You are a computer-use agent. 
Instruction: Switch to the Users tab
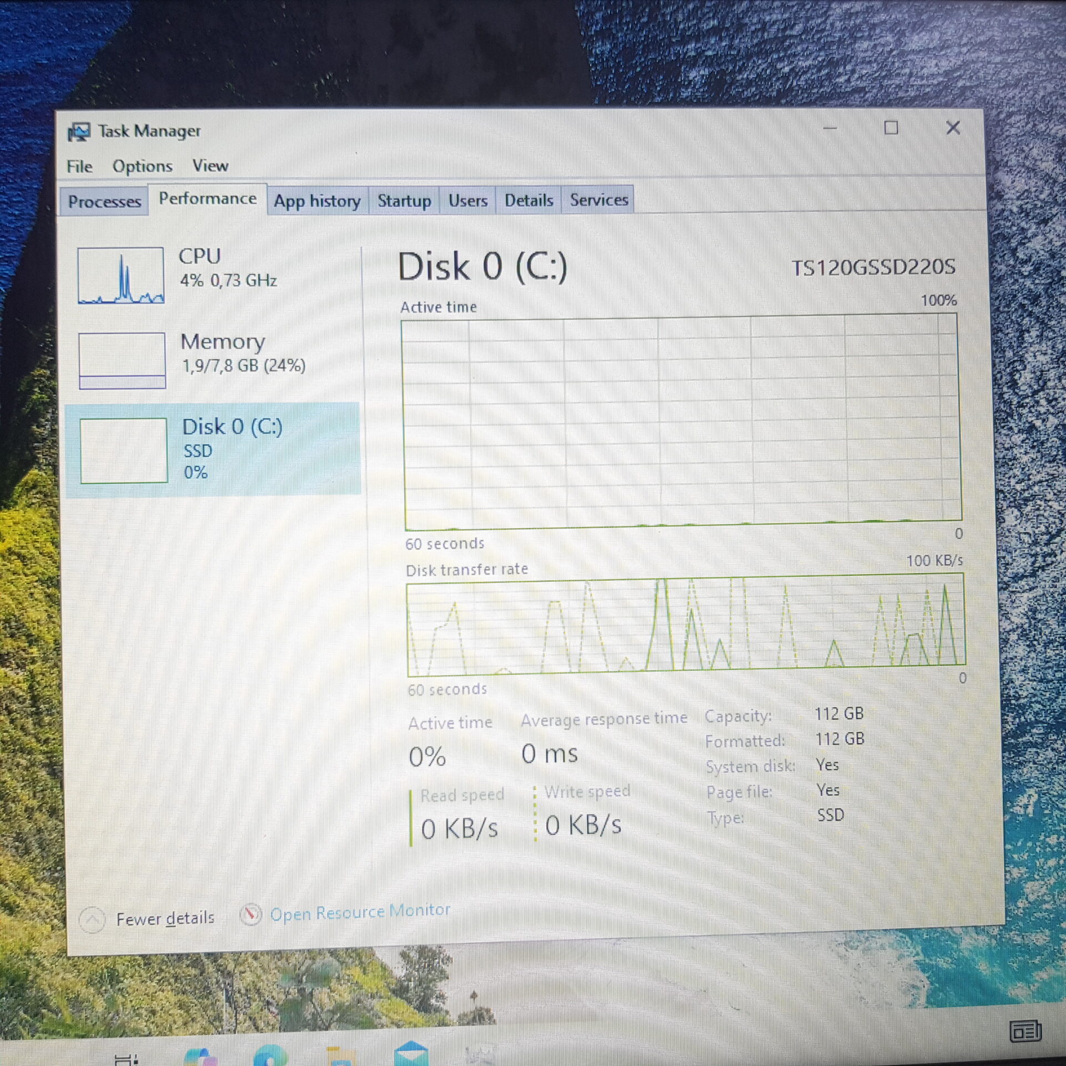[x=467, y=200]
